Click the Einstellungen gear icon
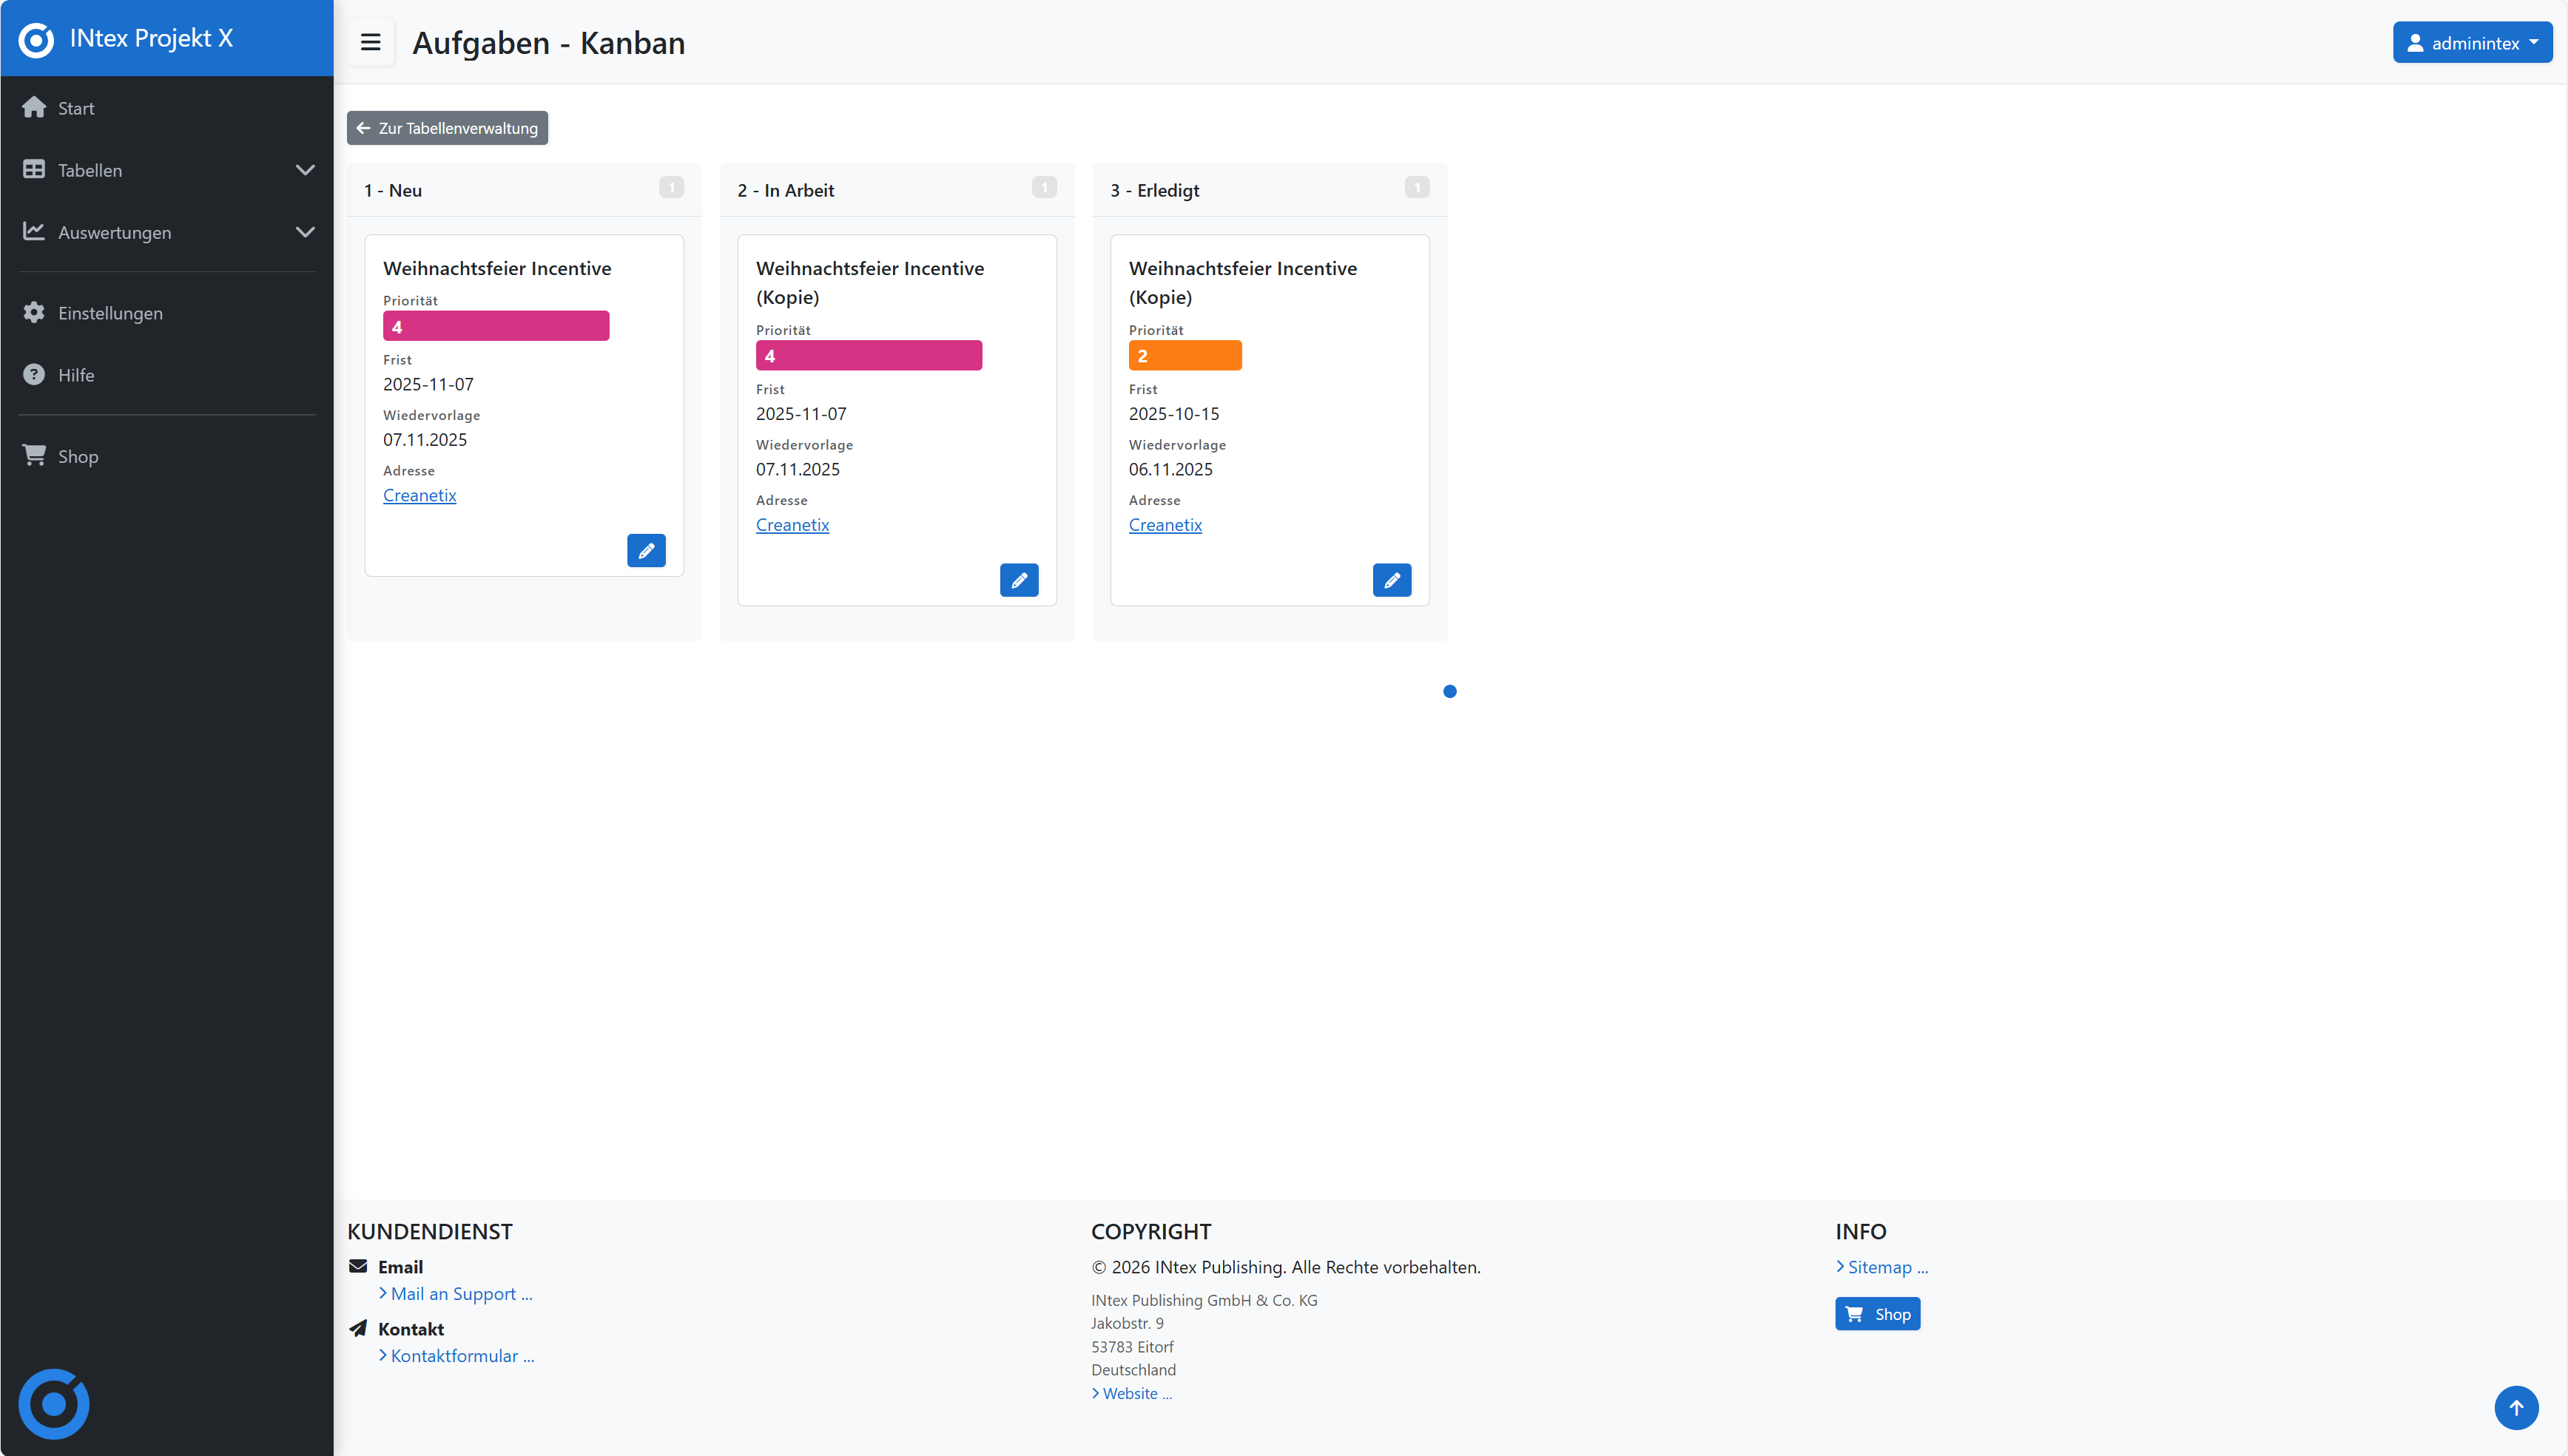This screenshot has height=1456, width=2568. [x=34, y=313]
